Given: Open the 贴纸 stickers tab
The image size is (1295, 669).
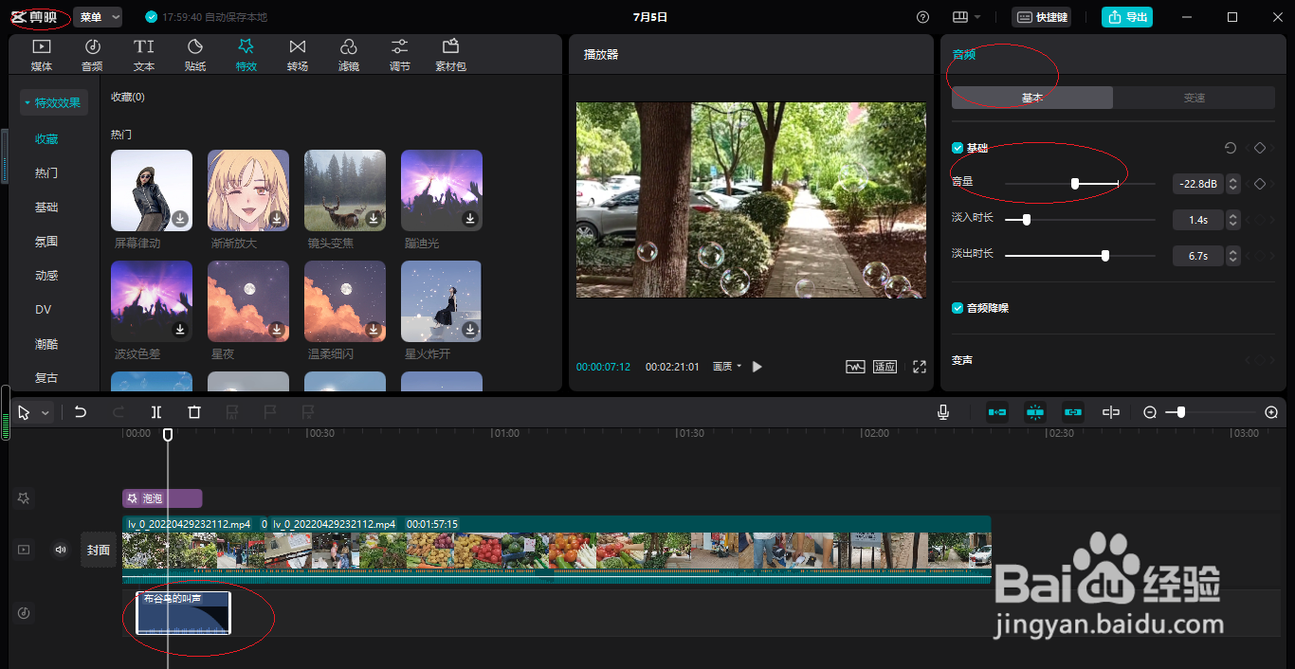Looking at the screenshot, I should (x=195, y=55).
